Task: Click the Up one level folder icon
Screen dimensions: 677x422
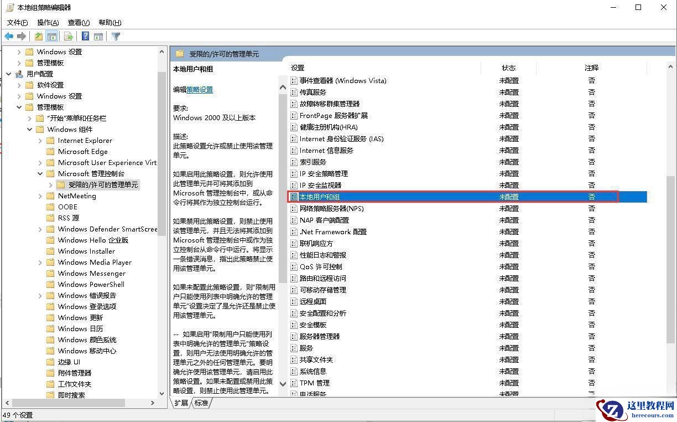Action: 38,36
